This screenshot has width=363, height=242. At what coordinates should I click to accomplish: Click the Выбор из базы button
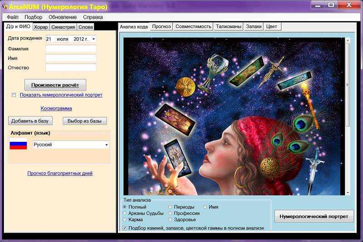coord(84,121)
